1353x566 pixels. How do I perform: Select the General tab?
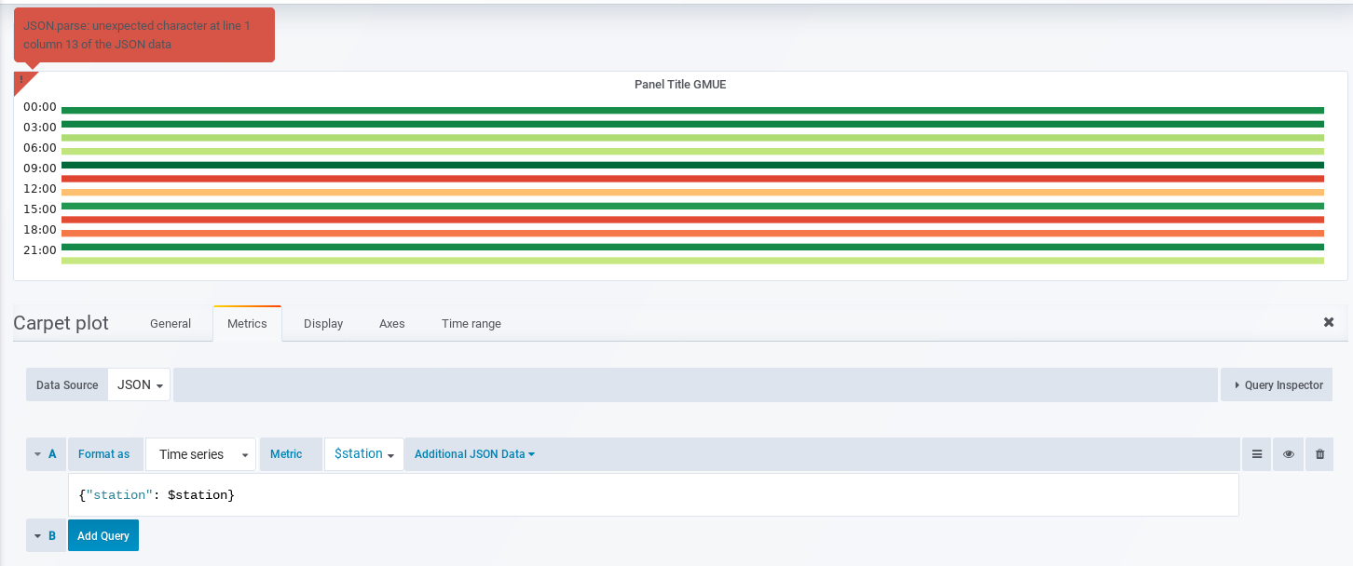tap(171, 323)
